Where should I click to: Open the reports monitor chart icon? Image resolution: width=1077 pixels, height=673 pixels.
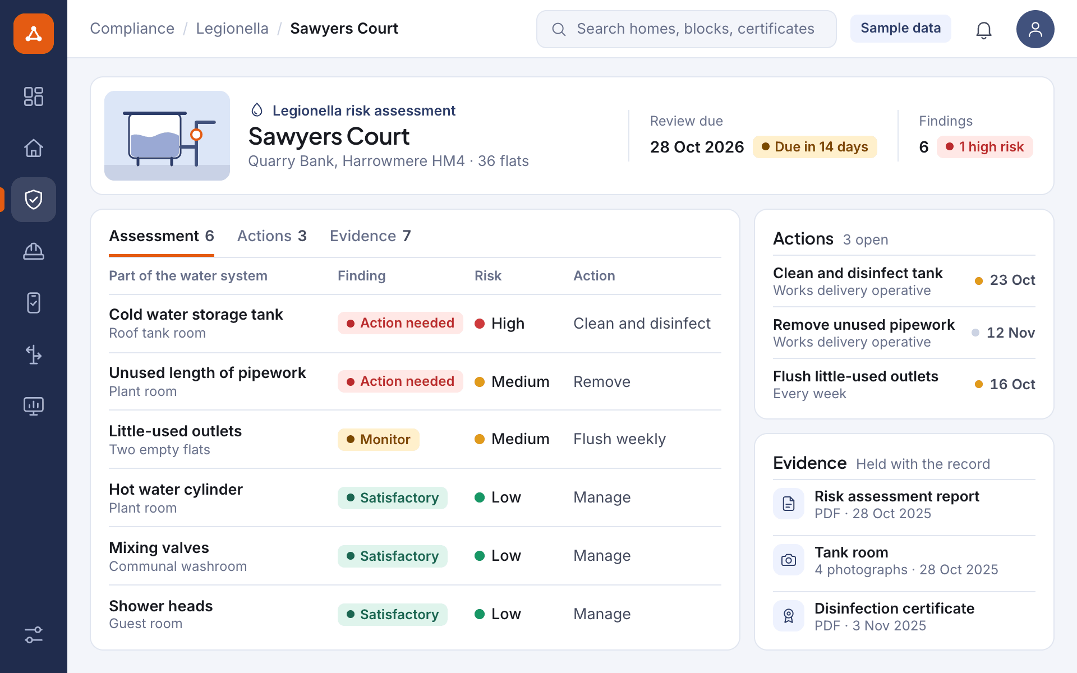(34, 406)
